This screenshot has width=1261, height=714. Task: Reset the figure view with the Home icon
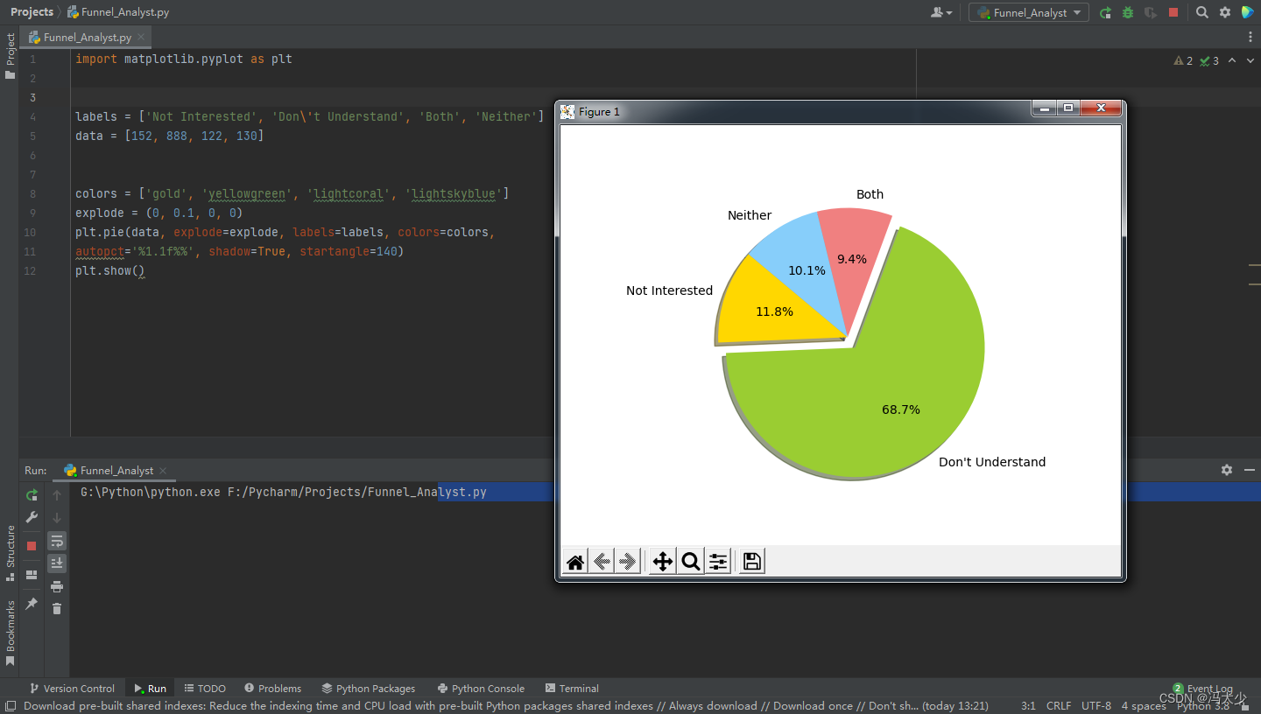(x=575, y=562)
